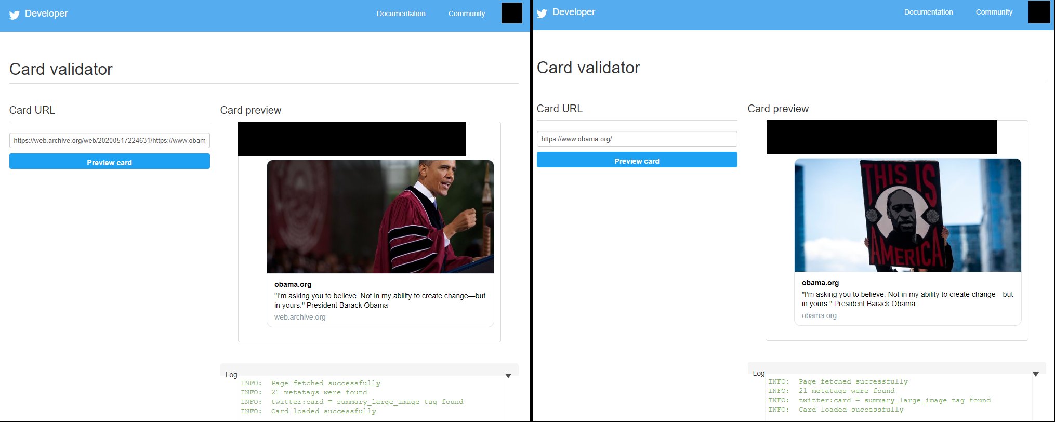Open the profile avatar in left window header
The width and height of the screenshot is (1055, 422).
[x=511, y=13]
